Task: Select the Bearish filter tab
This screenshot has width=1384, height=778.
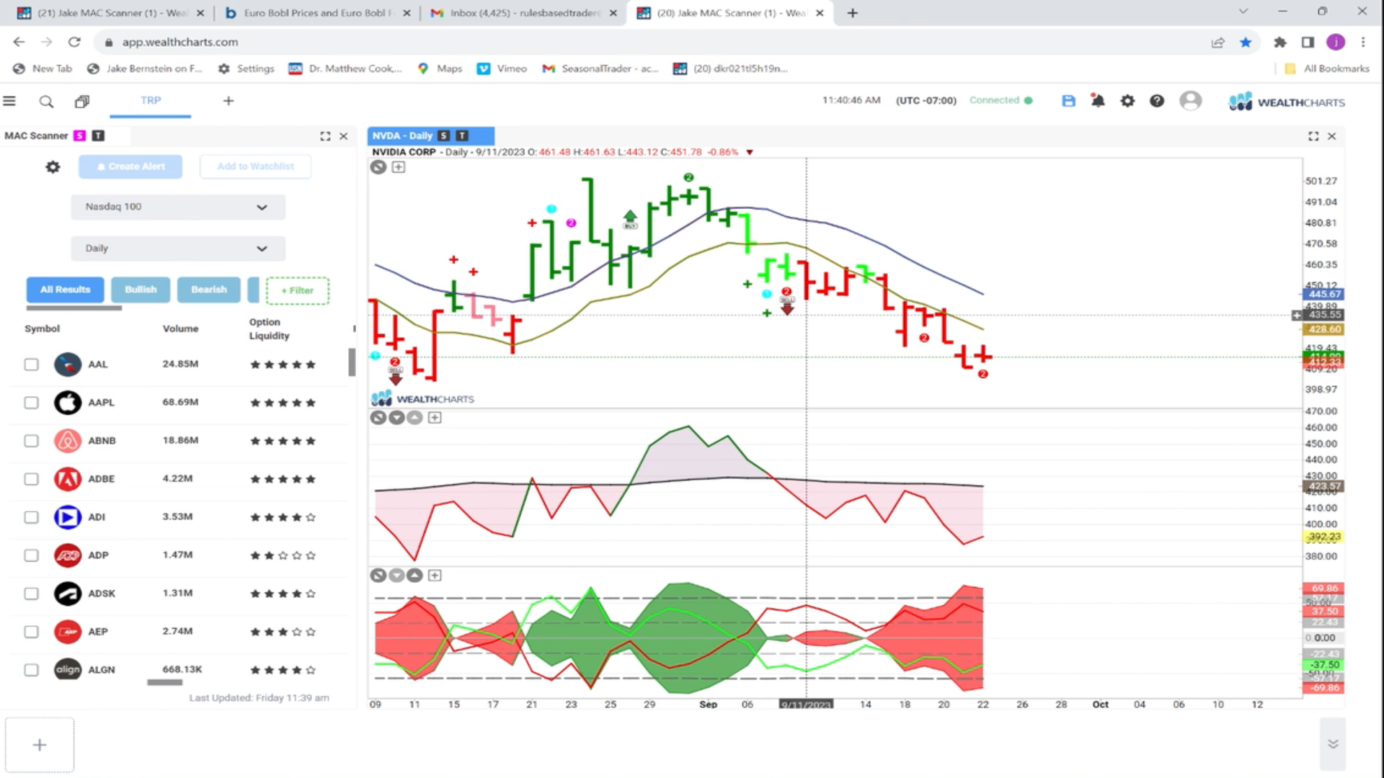Action: (x=209, y=290)
